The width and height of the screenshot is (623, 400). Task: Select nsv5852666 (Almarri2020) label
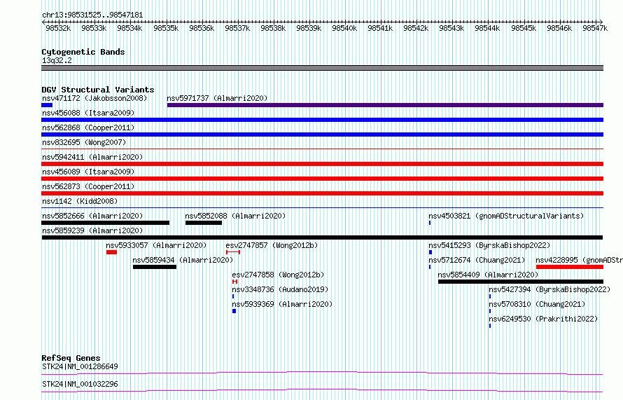[92, 216]
